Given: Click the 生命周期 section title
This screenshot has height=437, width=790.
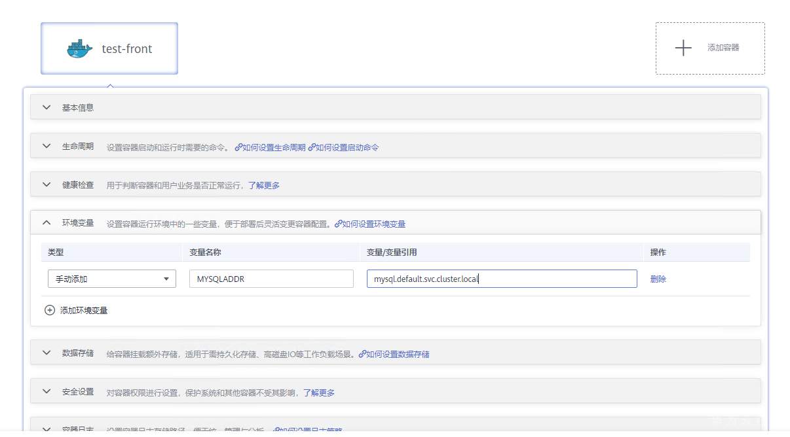Looking at the screenshot, I should (x=78, y=147).
